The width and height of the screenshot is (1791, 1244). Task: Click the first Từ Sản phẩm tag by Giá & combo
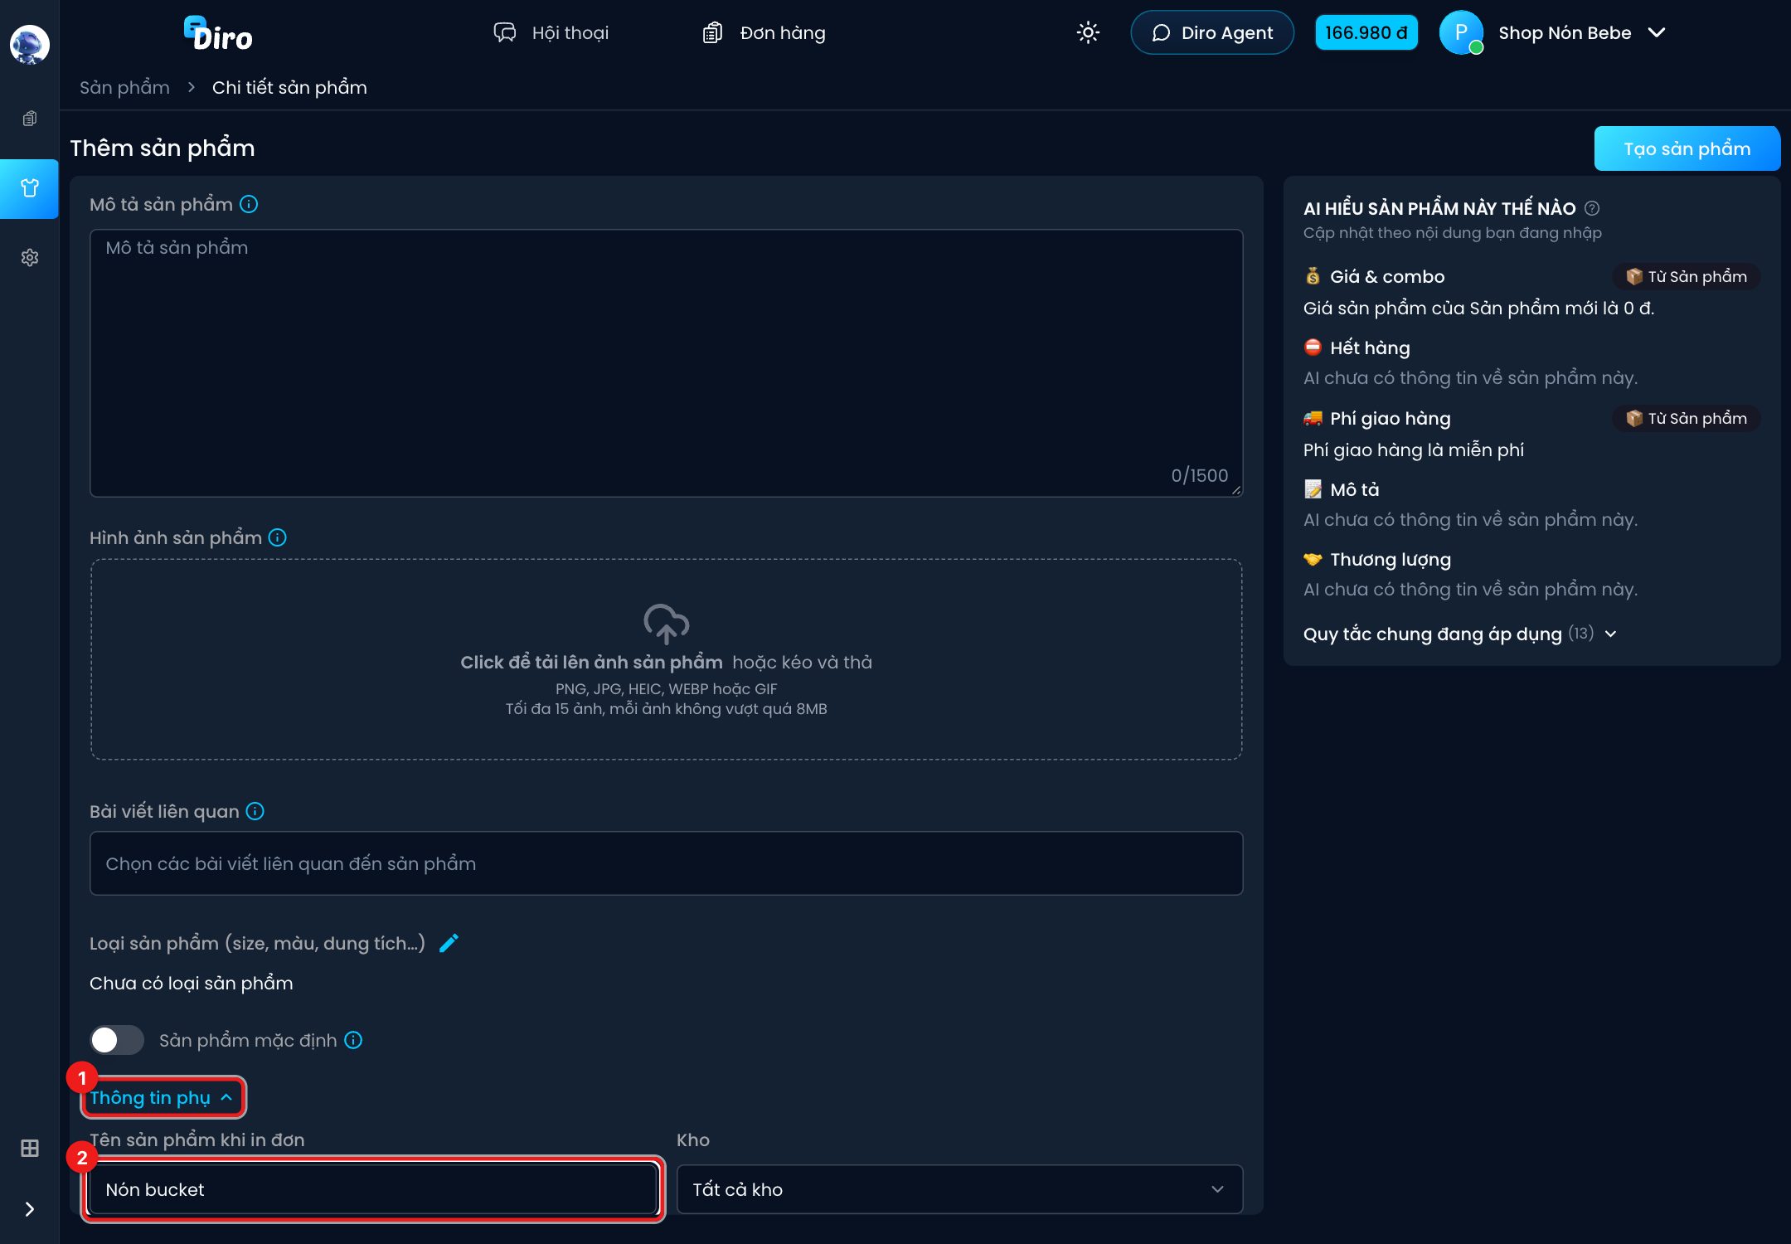[x=1686, y=276]
